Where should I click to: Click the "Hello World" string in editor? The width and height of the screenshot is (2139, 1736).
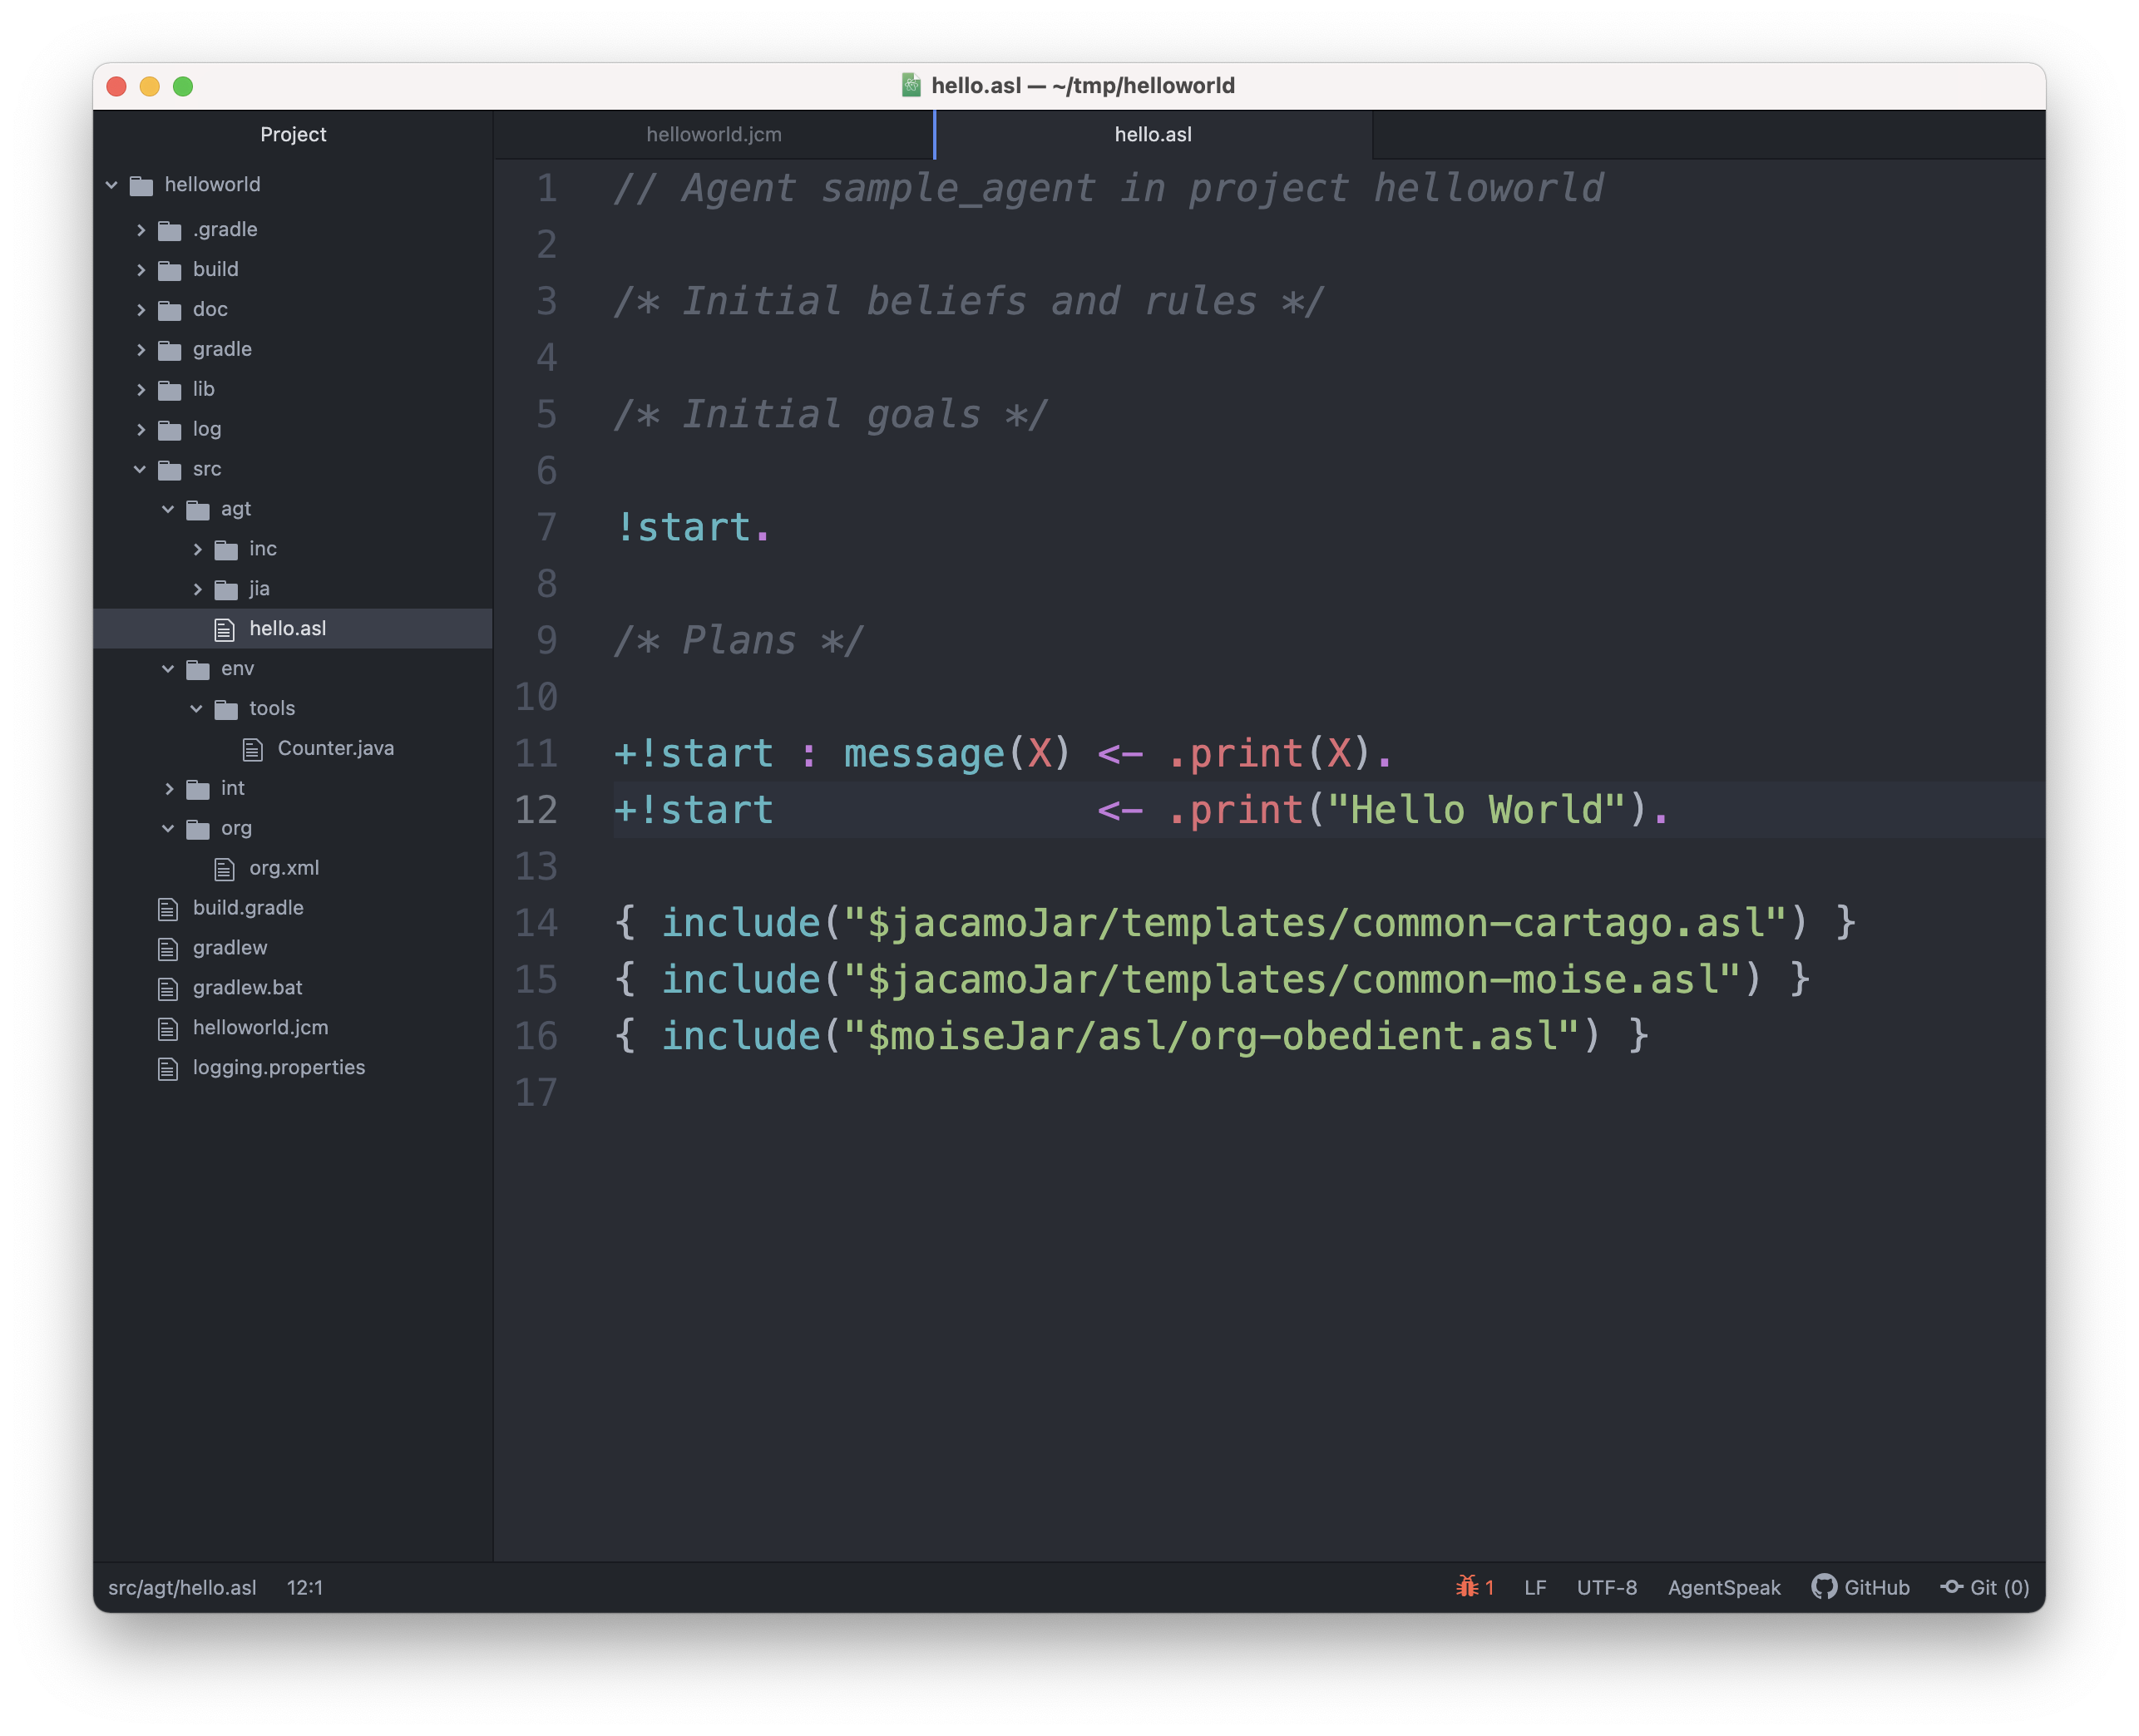(1477, 811)
